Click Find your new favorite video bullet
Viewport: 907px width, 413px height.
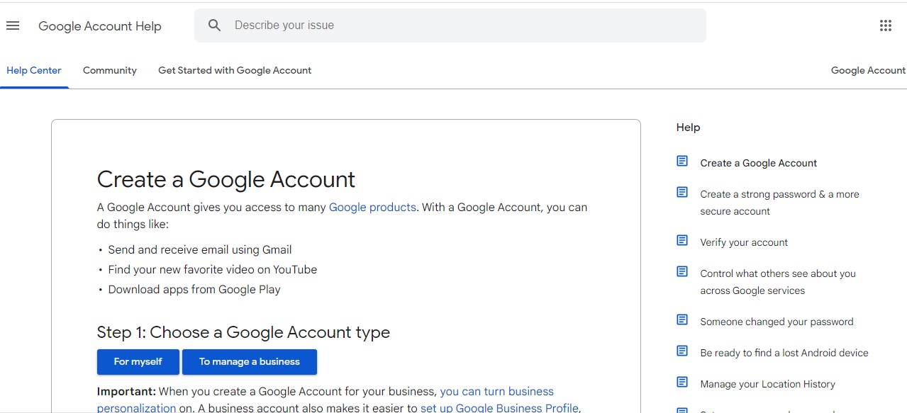click(213, 270)
